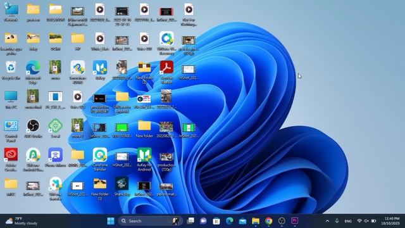Expand the hidden system tray icons
The width and height of the screenshot is (405, 228).
pyautogui.click(x=328, y=221)
